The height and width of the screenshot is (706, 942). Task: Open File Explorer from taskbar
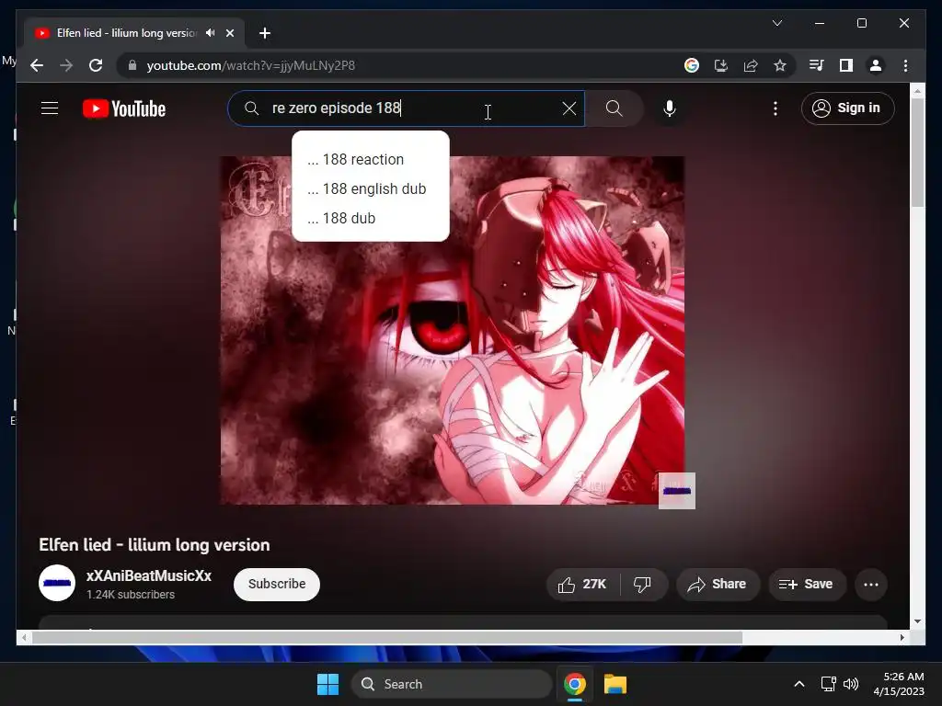pyautogui.click(x=615, y=684)
